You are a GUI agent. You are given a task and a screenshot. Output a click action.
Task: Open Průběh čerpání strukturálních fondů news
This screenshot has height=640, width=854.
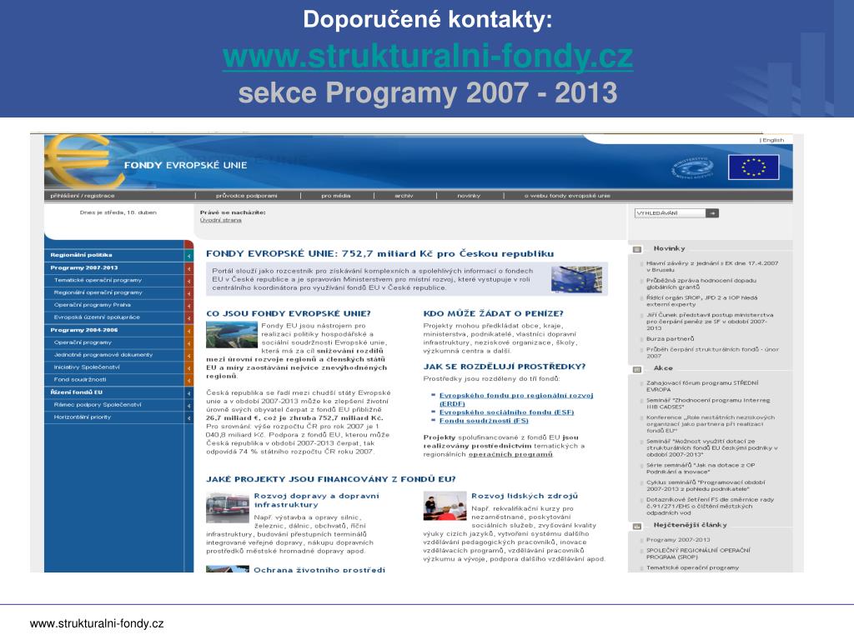[x=712, y=352]
